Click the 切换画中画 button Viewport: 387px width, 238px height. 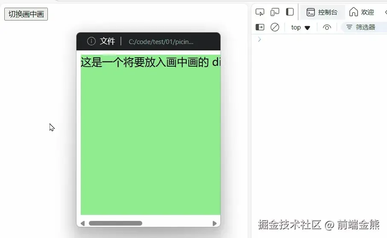coord(26,14)
